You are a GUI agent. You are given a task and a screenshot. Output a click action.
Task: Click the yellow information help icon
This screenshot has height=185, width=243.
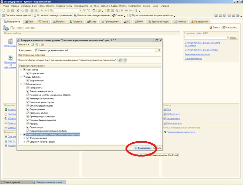point(99,10)
